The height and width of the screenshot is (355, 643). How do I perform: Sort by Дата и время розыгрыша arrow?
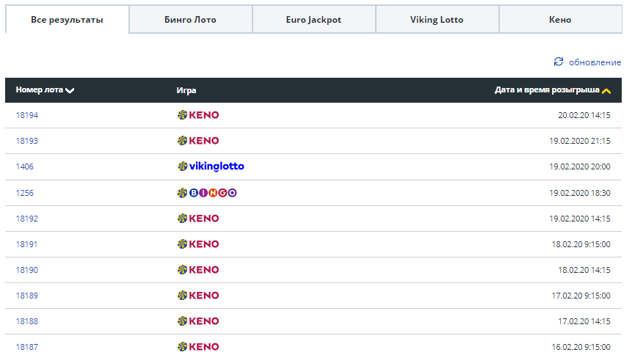606,91
